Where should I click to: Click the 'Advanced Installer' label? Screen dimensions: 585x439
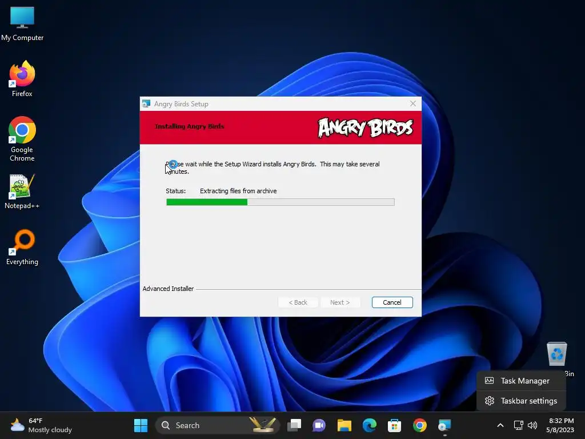pyautogui.click(x=168, y=289)
